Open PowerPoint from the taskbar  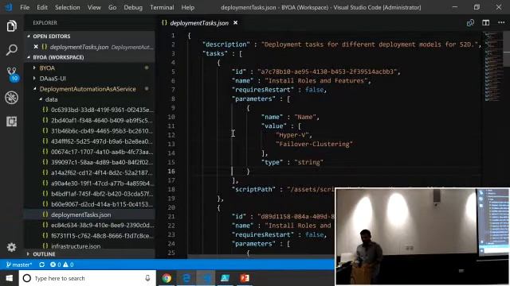(245, 278)
